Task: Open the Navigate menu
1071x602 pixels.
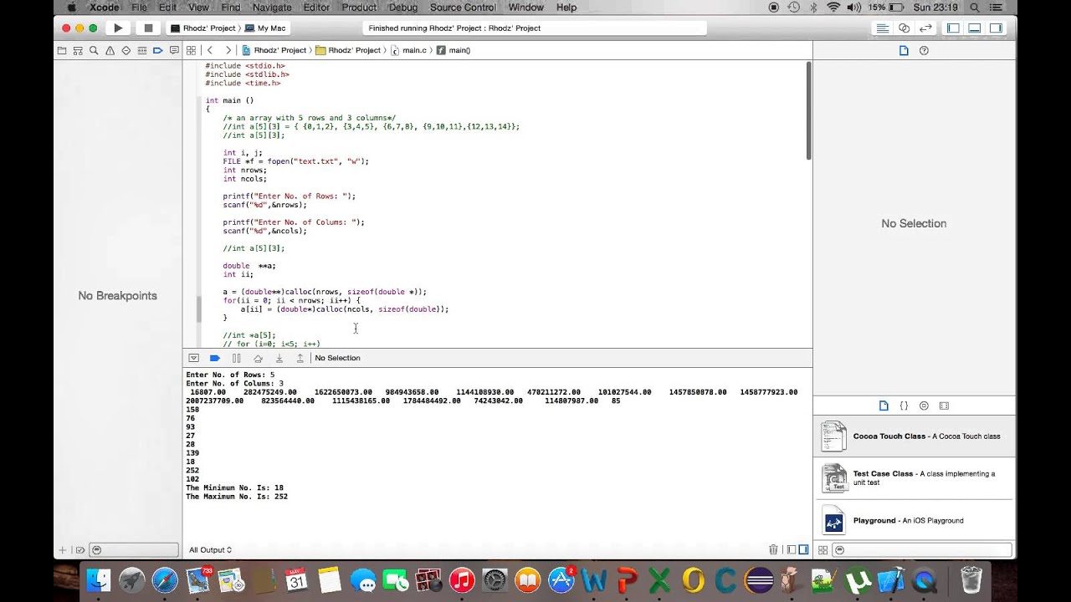Action: (272, 8)
